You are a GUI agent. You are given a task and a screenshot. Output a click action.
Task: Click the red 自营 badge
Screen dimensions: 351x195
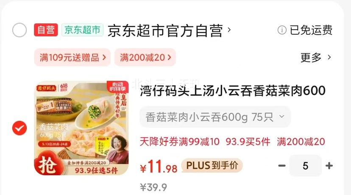click(46, 30)
